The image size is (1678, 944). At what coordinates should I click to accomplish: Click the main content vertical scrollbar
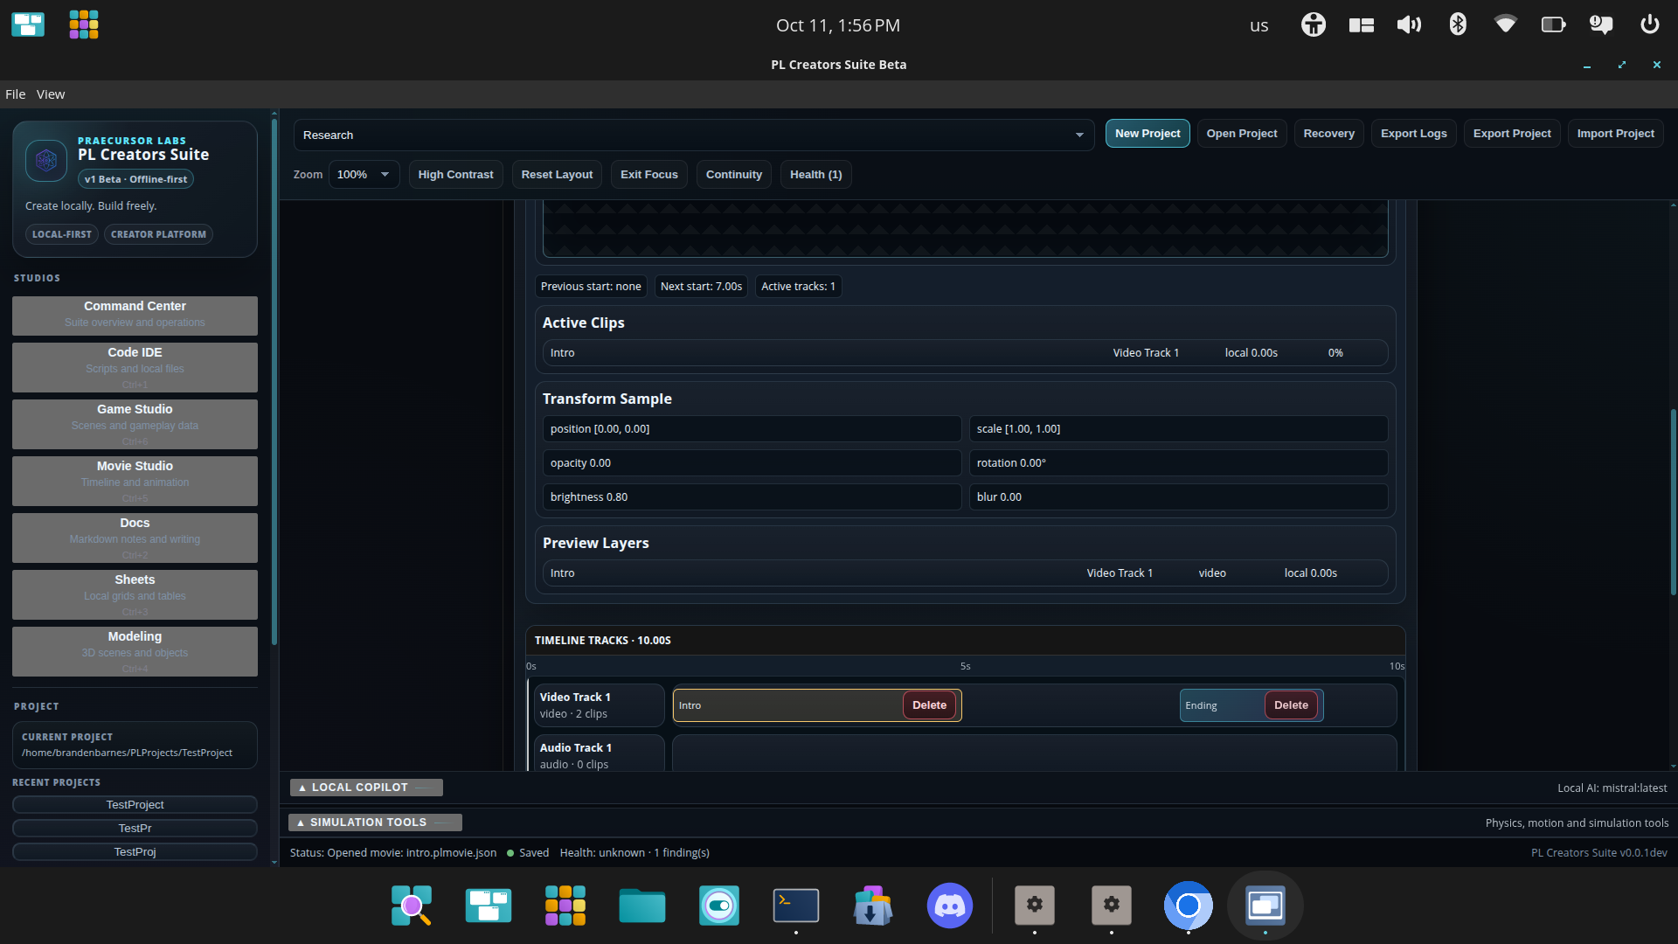coord(1673,503)
